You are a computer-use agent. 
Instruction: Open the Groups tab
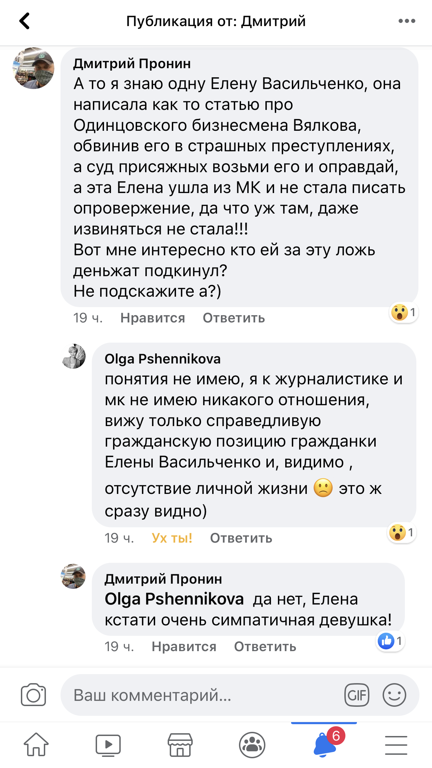click(x=252, y=745)
